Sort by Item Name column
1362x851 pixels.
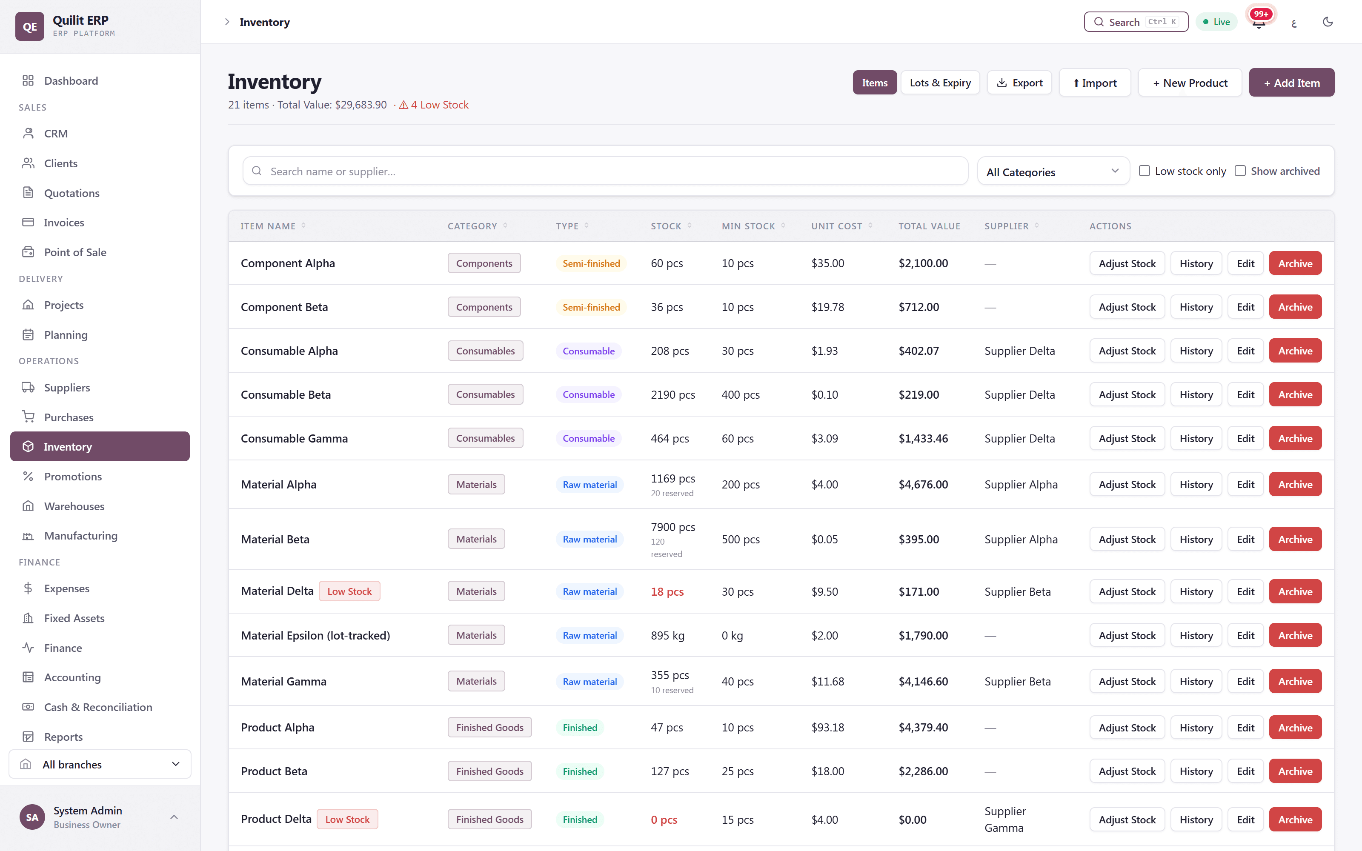click(x=273, y=226)
